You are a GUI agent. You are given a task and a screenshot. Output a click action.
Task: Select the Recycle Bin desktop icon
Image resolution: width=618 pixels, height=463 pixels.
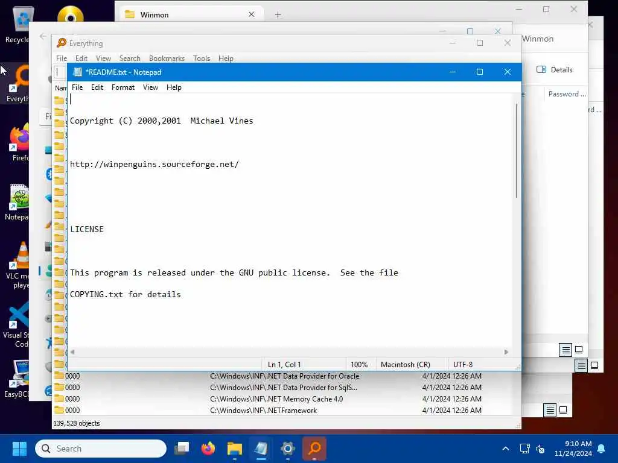coord(16,25)
